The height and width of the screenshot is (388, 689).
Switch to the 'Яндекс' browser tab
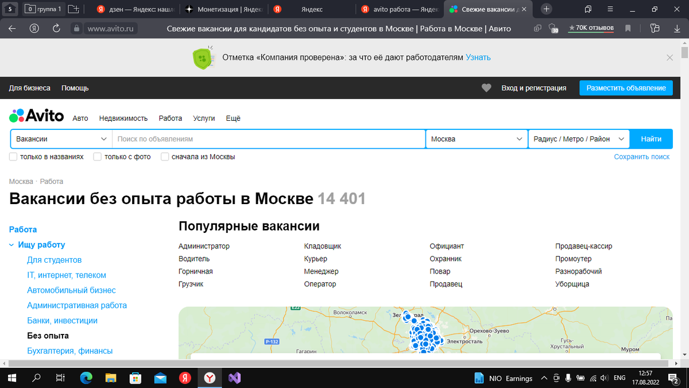click(312, 10)
